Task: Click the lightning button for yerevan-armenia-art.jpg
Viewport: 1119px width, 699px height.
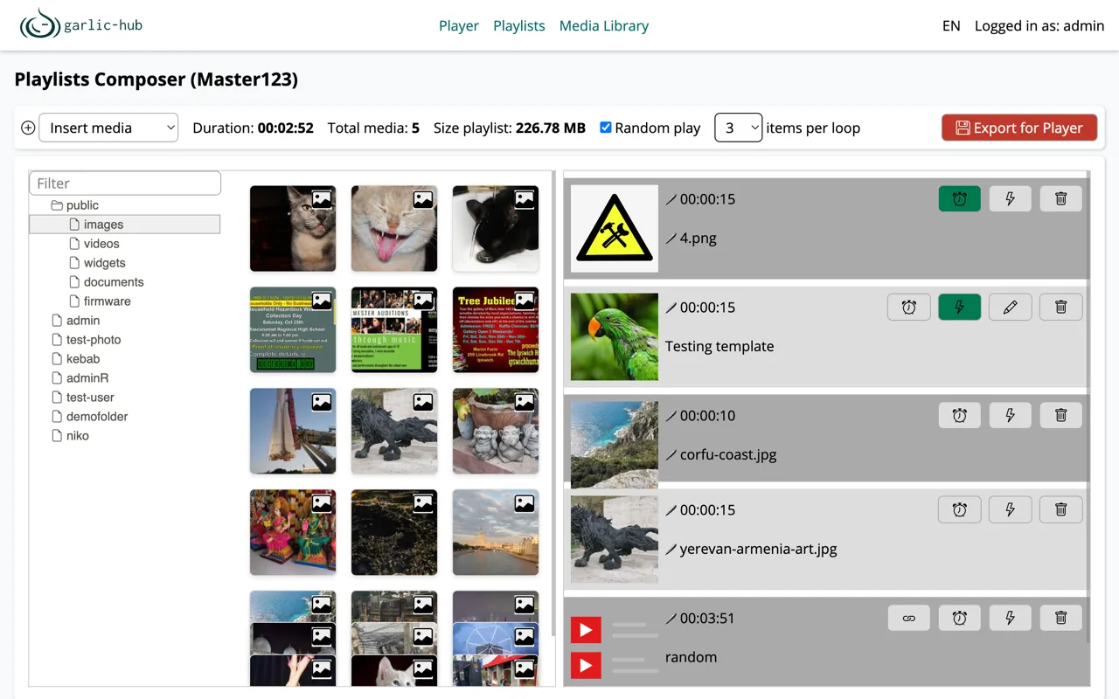Action: (x=1011, y=509)
